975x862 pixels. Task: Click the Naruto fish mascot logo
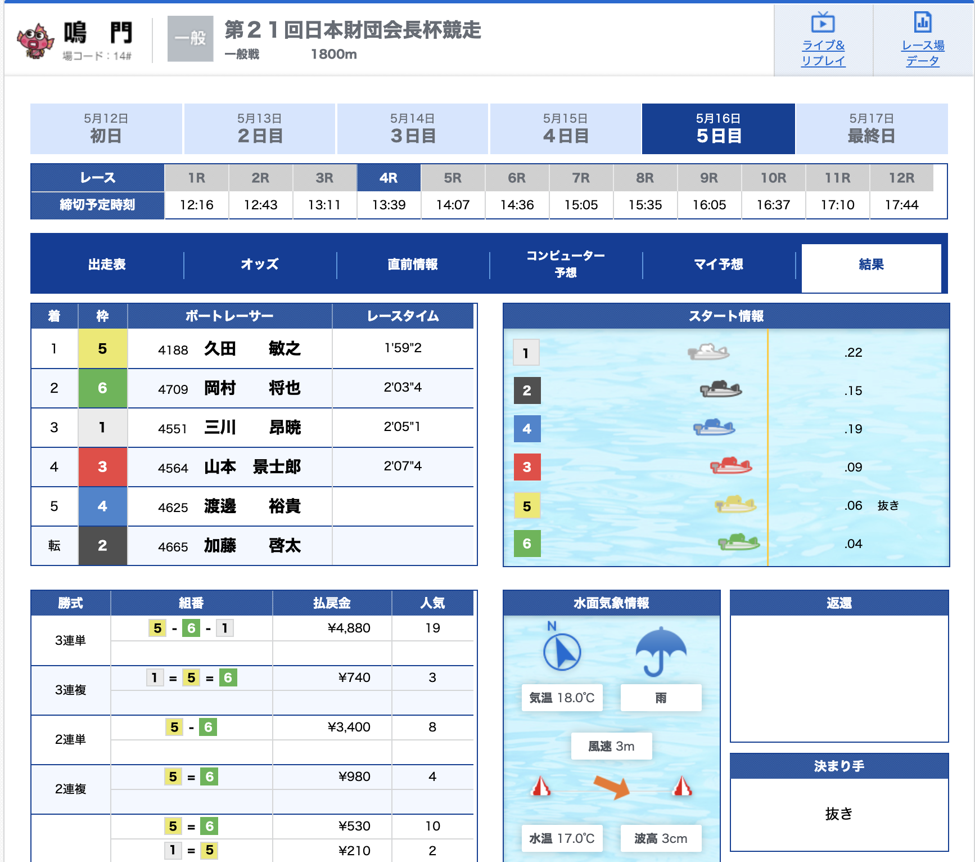(x=35, y=40)
